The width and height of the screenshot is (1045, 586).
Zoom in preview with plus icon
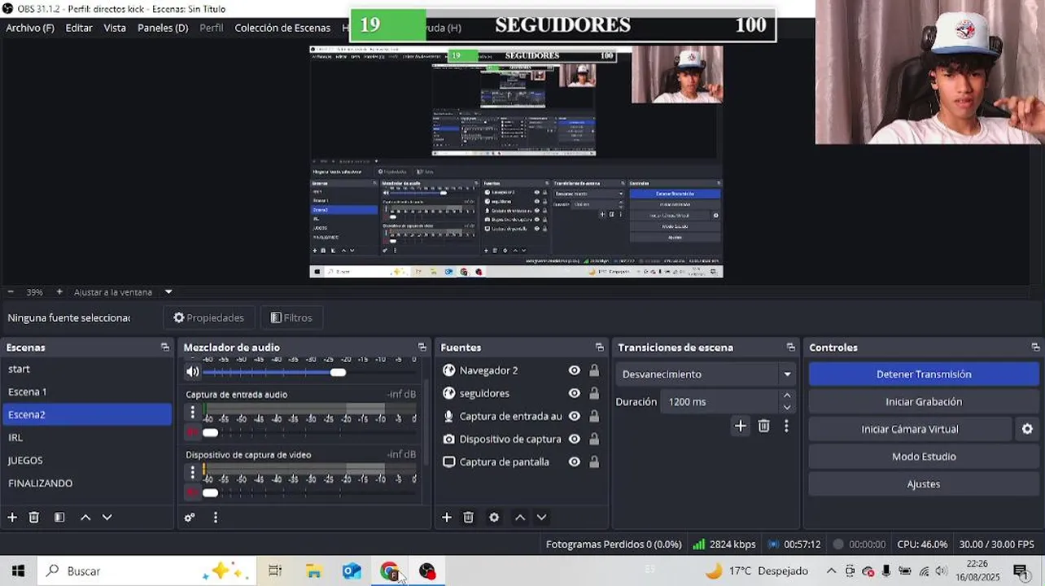[59, 291]
